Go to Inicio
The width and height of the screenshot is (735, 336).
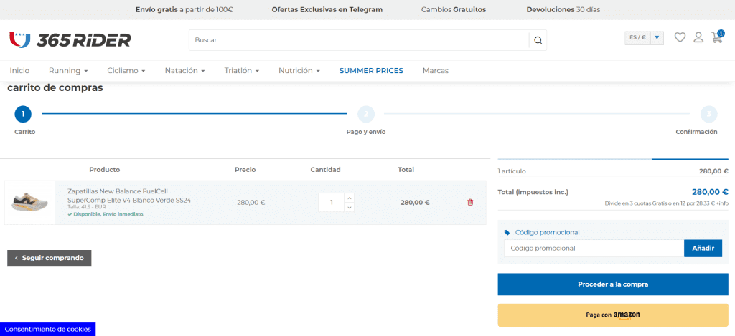(19, 71)
